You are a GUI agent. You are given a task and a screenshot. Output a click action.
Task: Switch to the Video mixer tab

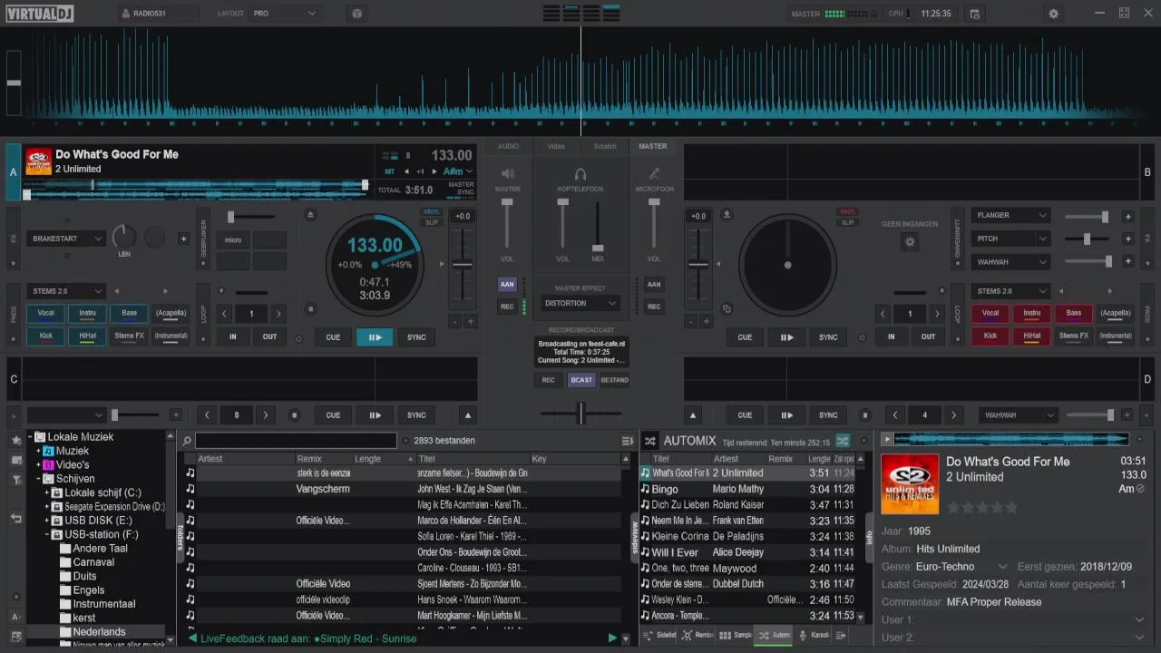coord(556,146)
